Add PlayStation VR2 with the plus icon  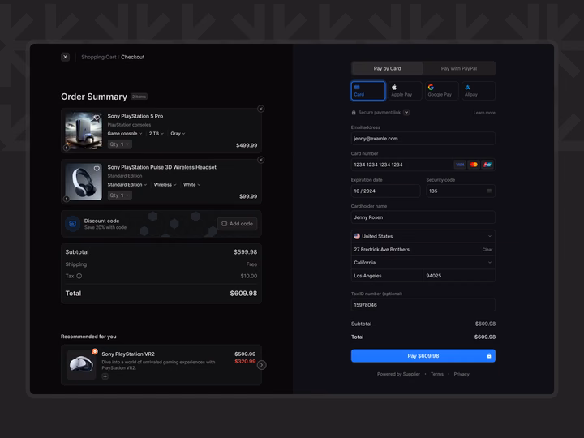coord(105,376)
